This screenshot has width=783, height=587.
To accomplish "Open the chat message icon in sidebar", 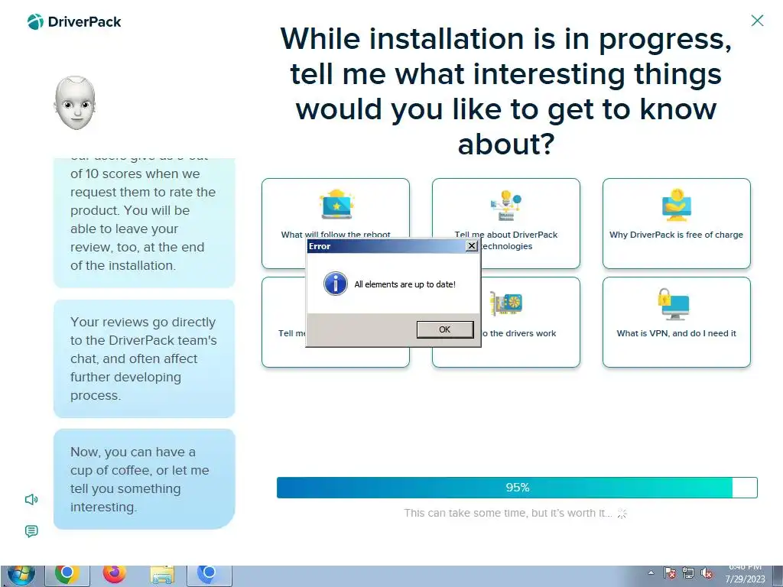I will click(x=31, y=531).
